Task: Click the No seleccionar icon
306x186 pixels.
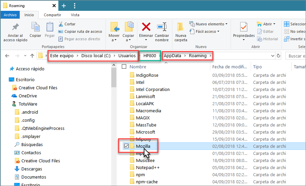Action: pyautogui.click(x=286, y=31)
